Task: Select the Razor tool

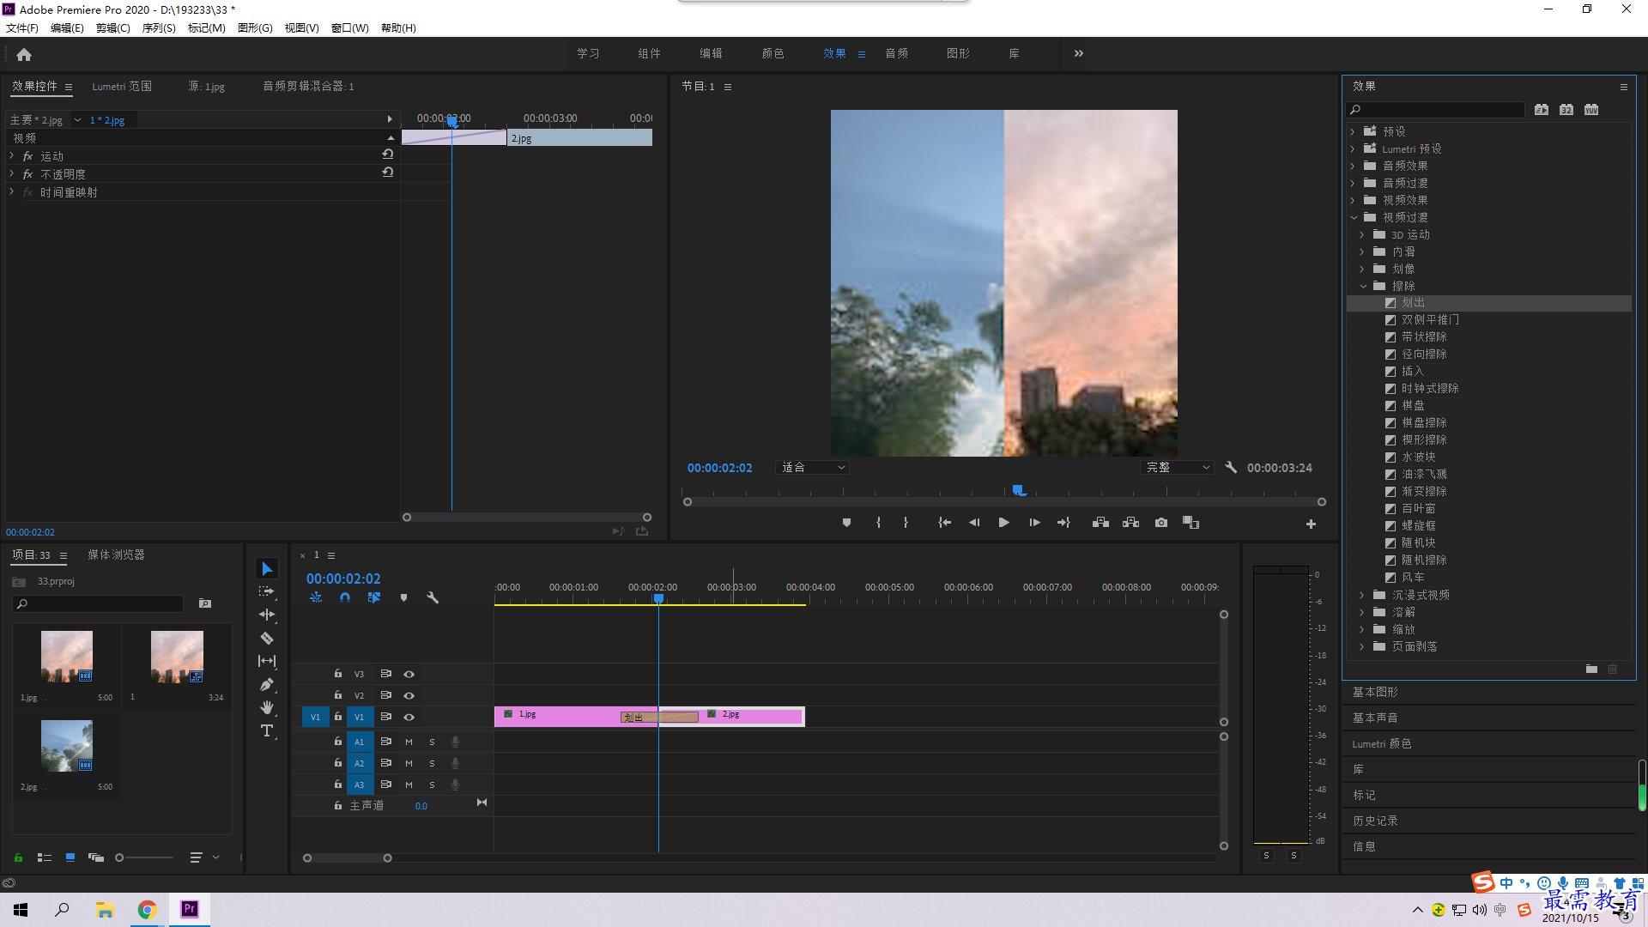Action: tap(267, 638)
